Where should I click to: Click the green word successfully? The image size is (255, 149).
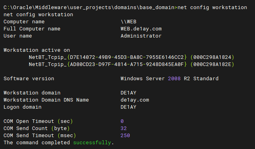(92, 143)
